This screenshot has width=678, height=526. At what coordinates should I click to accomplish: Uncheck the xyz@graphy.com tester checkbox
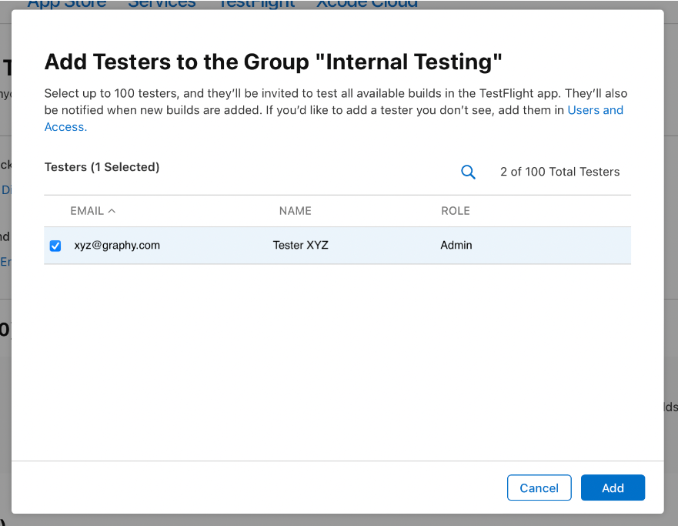(x=55, y=246)
